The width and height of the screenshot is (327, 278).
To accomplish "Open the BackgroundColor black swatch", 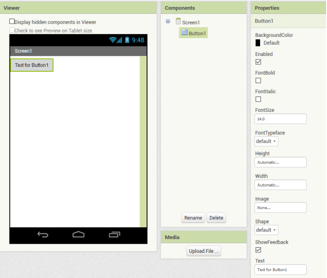I will click(258, 43).
